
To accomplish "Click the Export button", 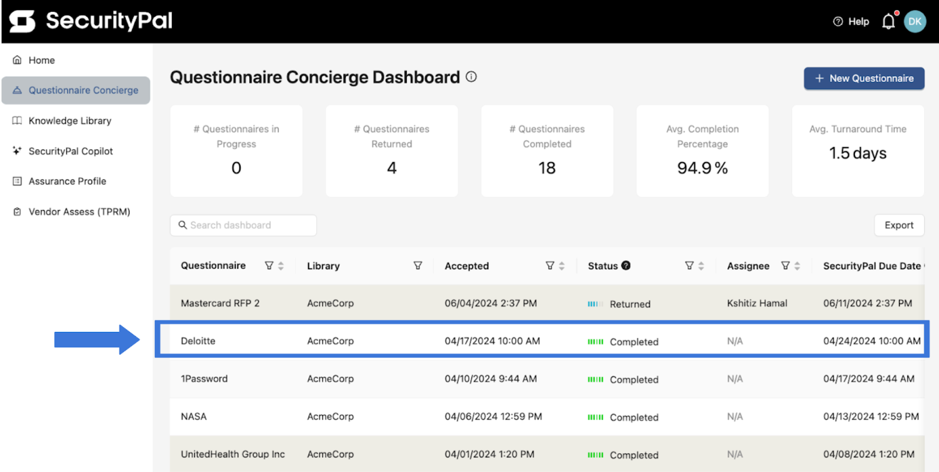I will tap(899, 225).
